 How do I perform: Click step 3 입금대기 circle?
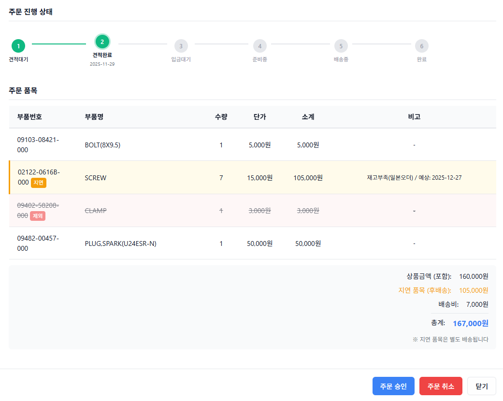[181, 46]
